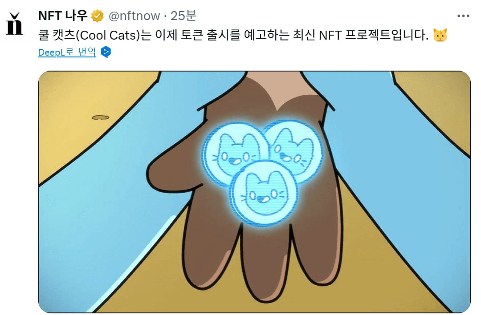Click the "(Cool Cats)" text in the tweet

coord(108,35)
